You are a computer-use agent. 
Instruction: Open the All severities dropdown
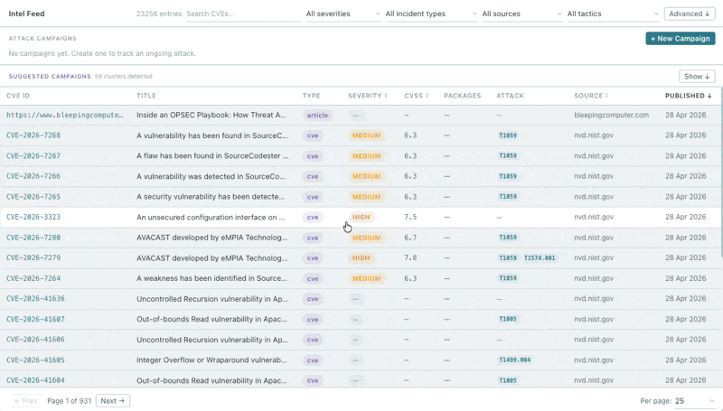point(343,14)
